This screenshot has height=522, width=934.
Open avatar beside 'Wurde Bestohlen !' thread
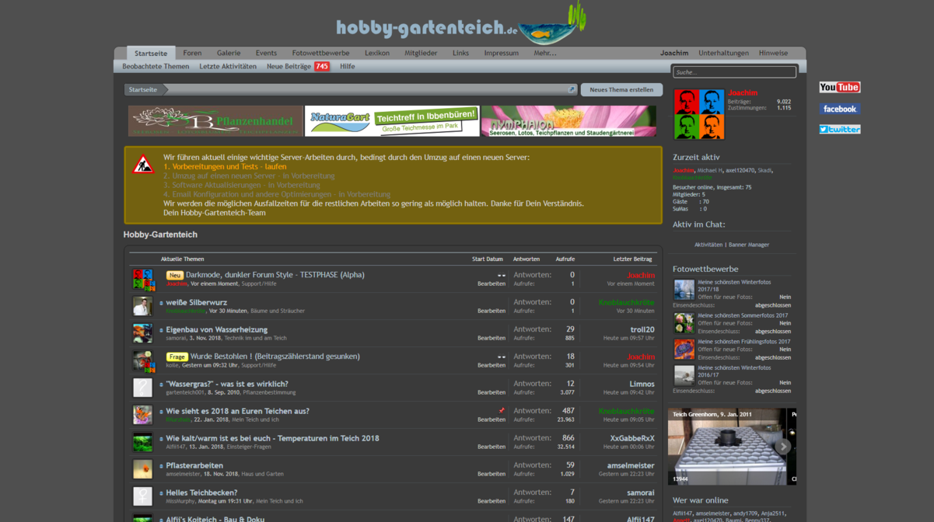(142, 360)
